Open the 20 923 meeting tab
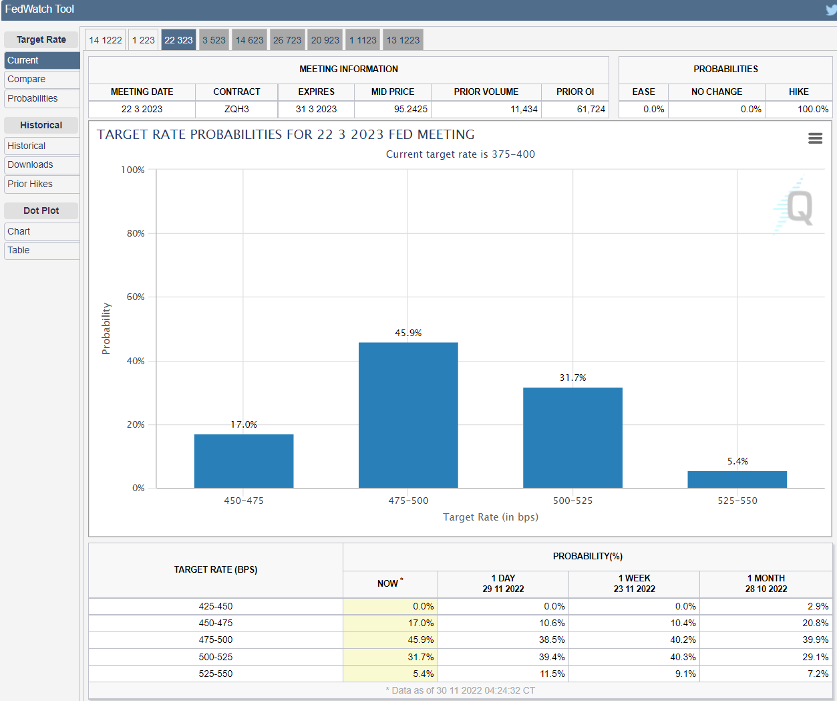This screenshot has width=837, height=701. click(325, 40)
